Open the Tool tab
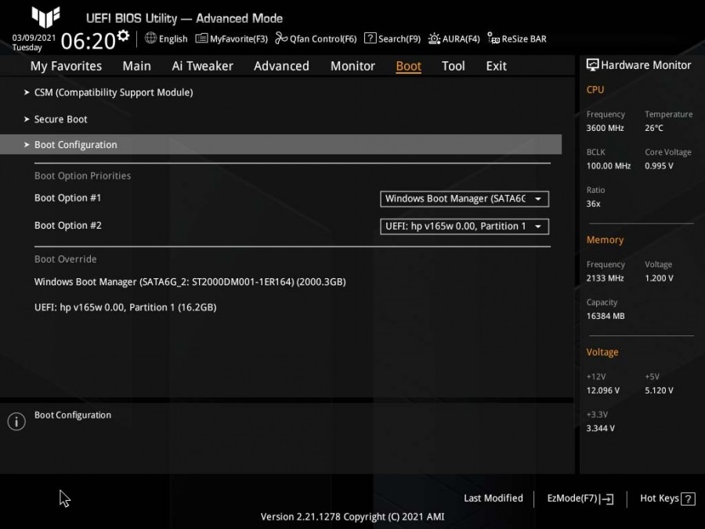Image resolution: width=705 pixels, height=529 pixels. coord(454,66)
